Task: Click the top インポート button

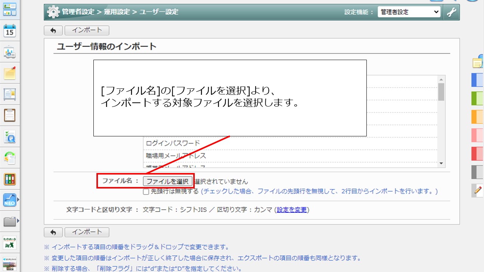Action: (87, 30)
